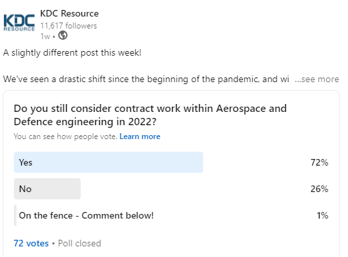Open the Learn more link
348x257 pixels.
[140, 136]
